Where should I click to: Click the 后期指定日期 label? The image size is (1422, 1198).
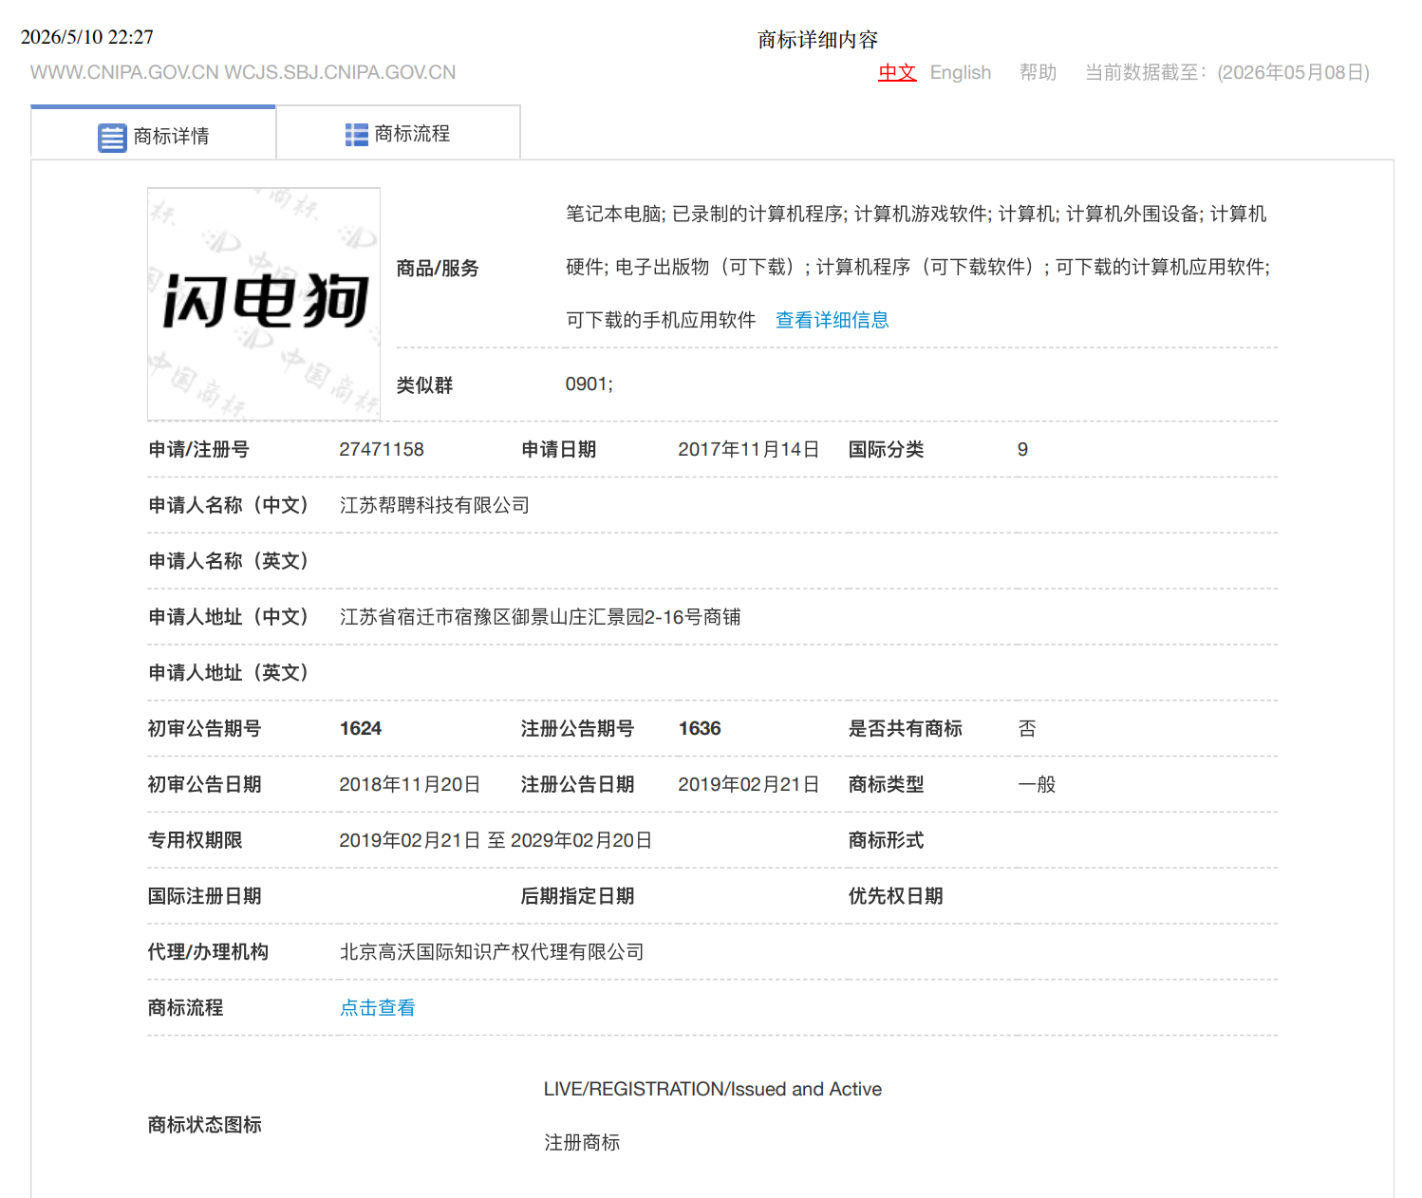click(x=577, y=896)
